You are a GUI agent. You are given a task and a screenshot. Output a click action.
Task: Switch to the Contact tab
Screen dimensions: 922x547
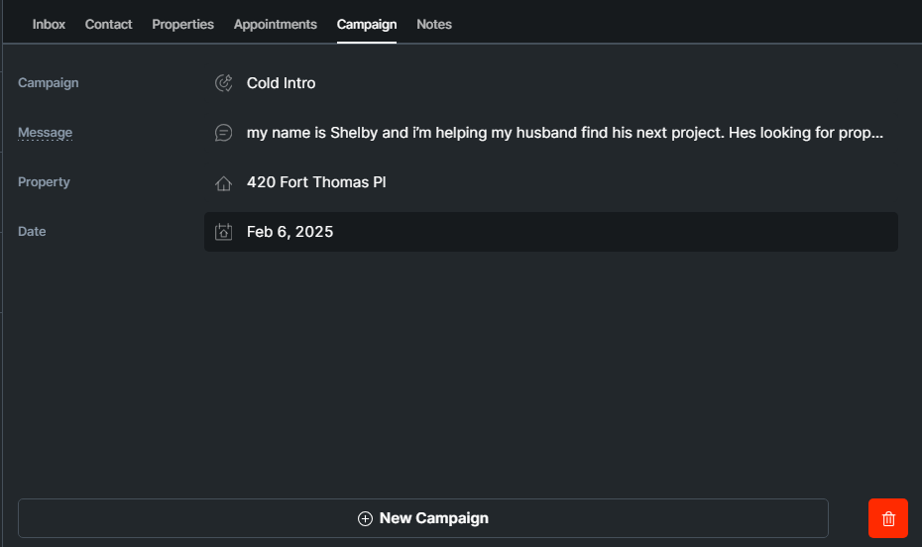click(108, 24)
